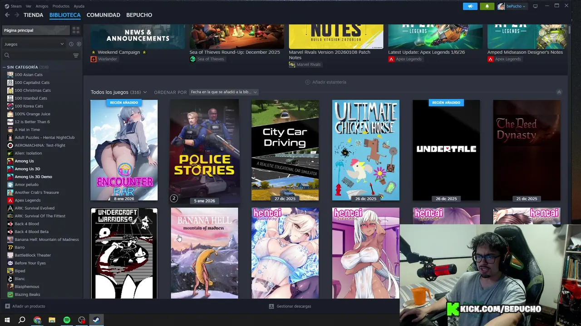Open the Police Stories game cover
Viewport: 581px width, 326px height.
click(204, 150)
